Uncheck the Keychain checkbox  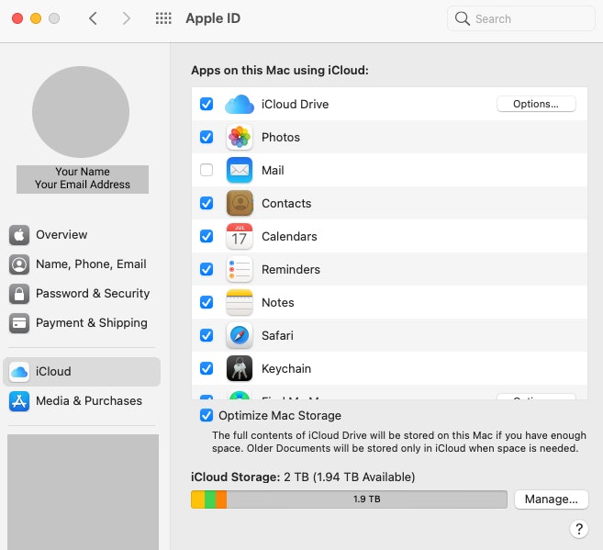[x=207, y=368]
